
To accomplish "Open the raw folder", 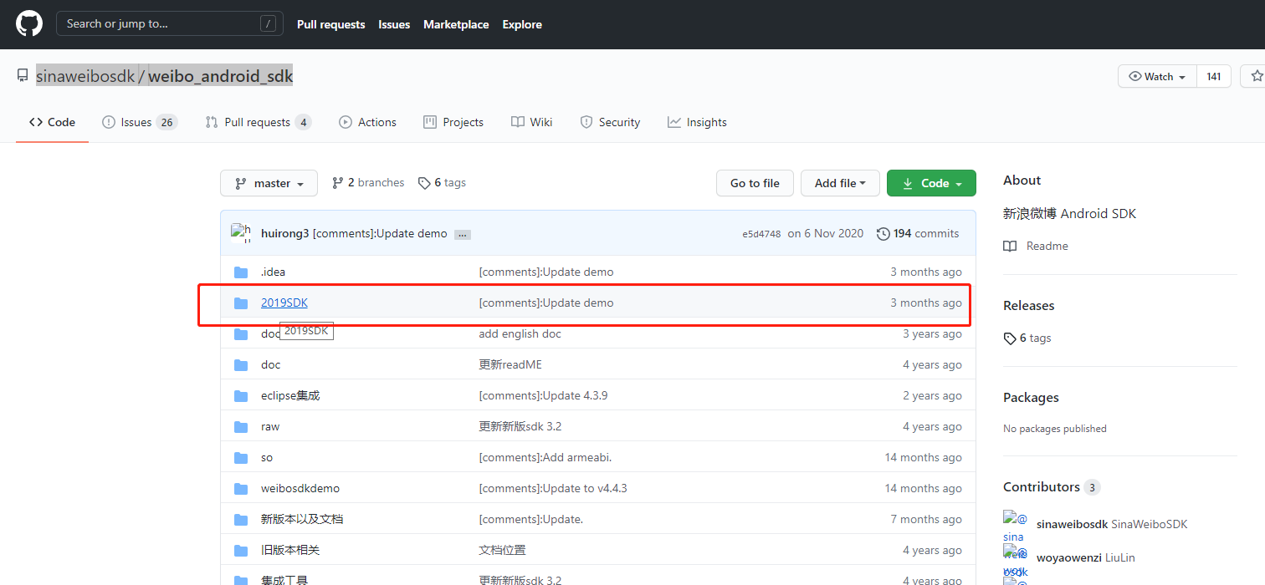I will tap(270, 426).
